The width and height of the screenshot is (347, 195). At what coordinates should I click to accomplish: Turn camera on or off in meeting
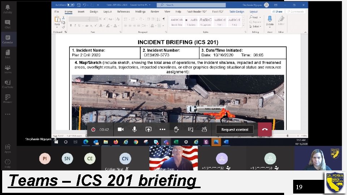coord(120,130)
